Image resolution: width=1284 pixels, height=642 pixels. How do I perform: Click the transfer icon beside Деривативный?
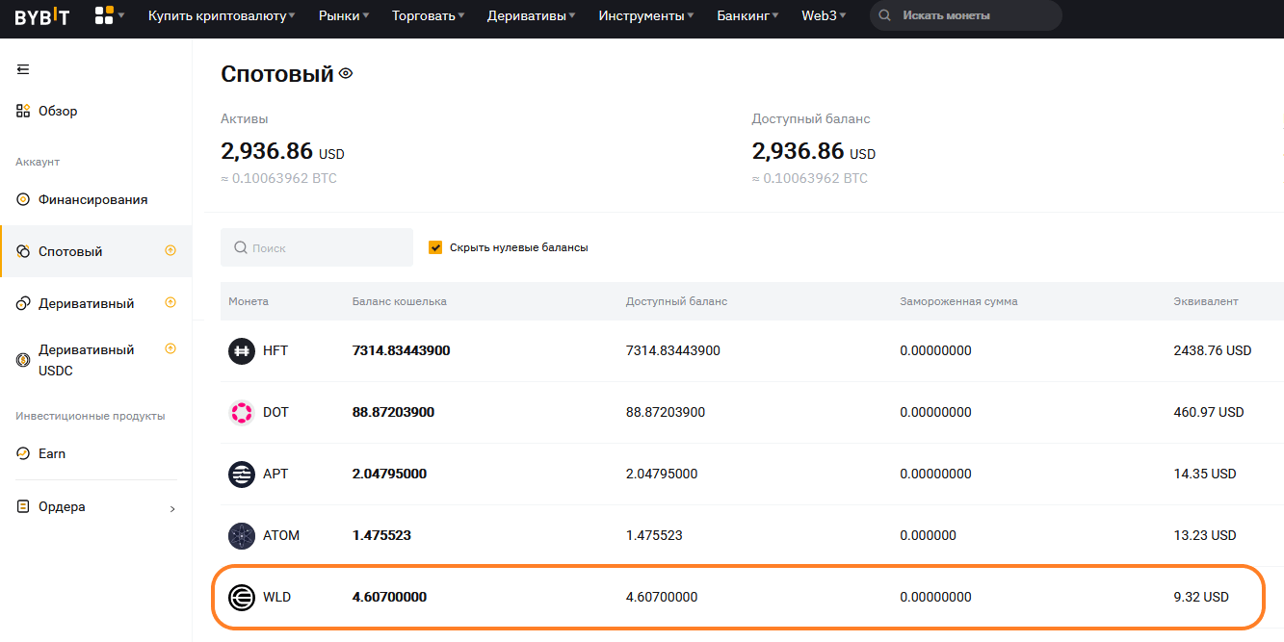click(x=170, y=302)
